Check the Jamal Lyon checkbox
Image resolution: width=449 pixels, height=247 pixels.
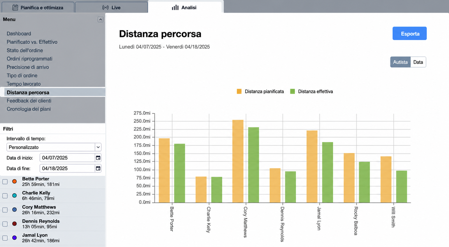pos(5,238)
